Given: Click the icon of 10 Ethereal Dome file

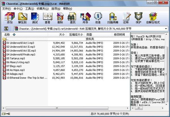Looking at the screenshot, I should 4,78.
